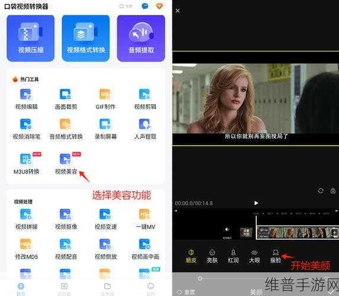Open the GIF制作 tool
This screenshot has width=339, height=296.
(x=105, y=99)
